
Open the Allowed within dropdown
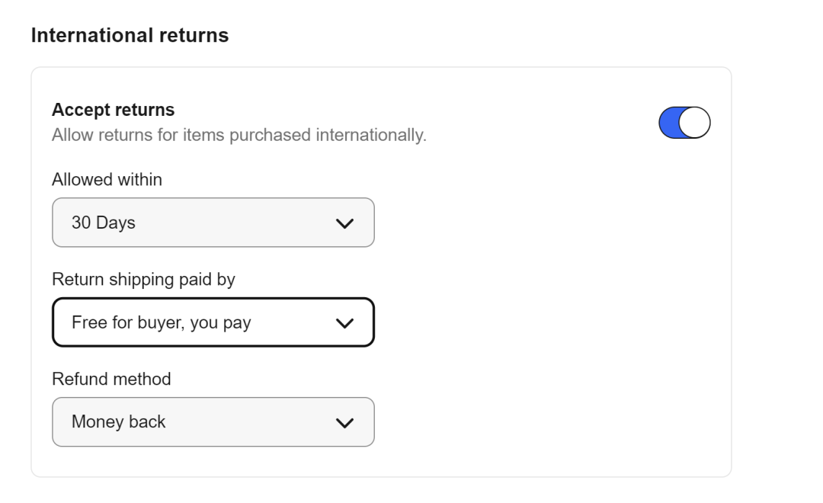click(x=213, y=223)
